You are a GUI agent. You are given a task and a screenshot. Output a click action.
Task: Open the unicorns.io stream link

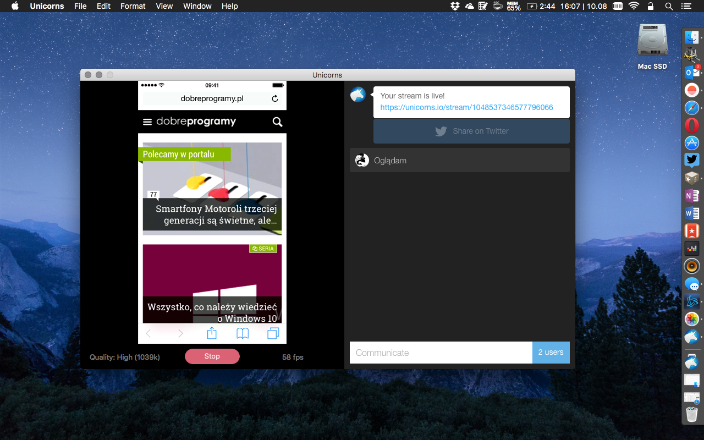(467, 107)
